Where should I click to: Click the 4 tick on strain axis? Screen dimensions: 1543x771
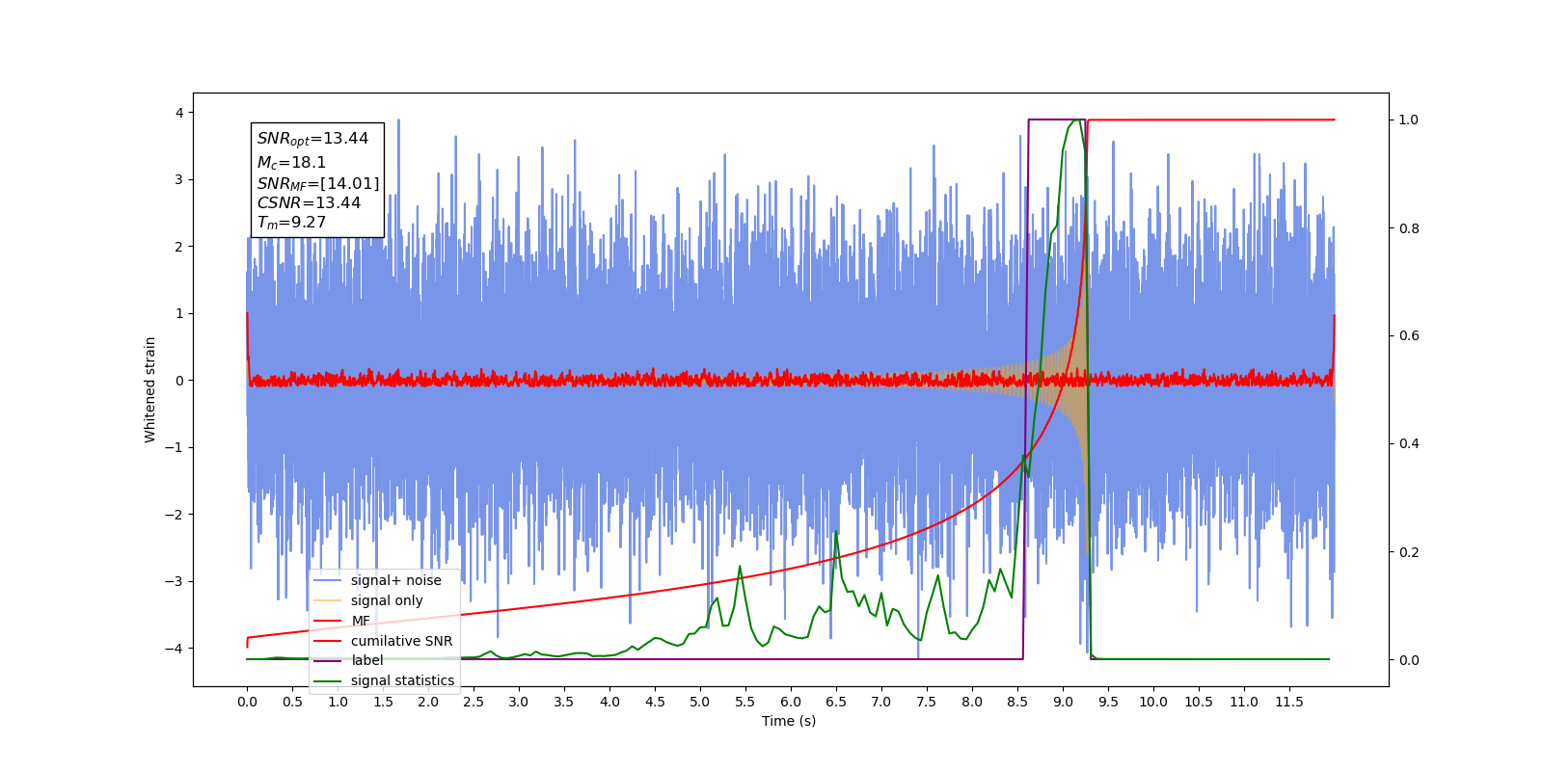[179, 113]
